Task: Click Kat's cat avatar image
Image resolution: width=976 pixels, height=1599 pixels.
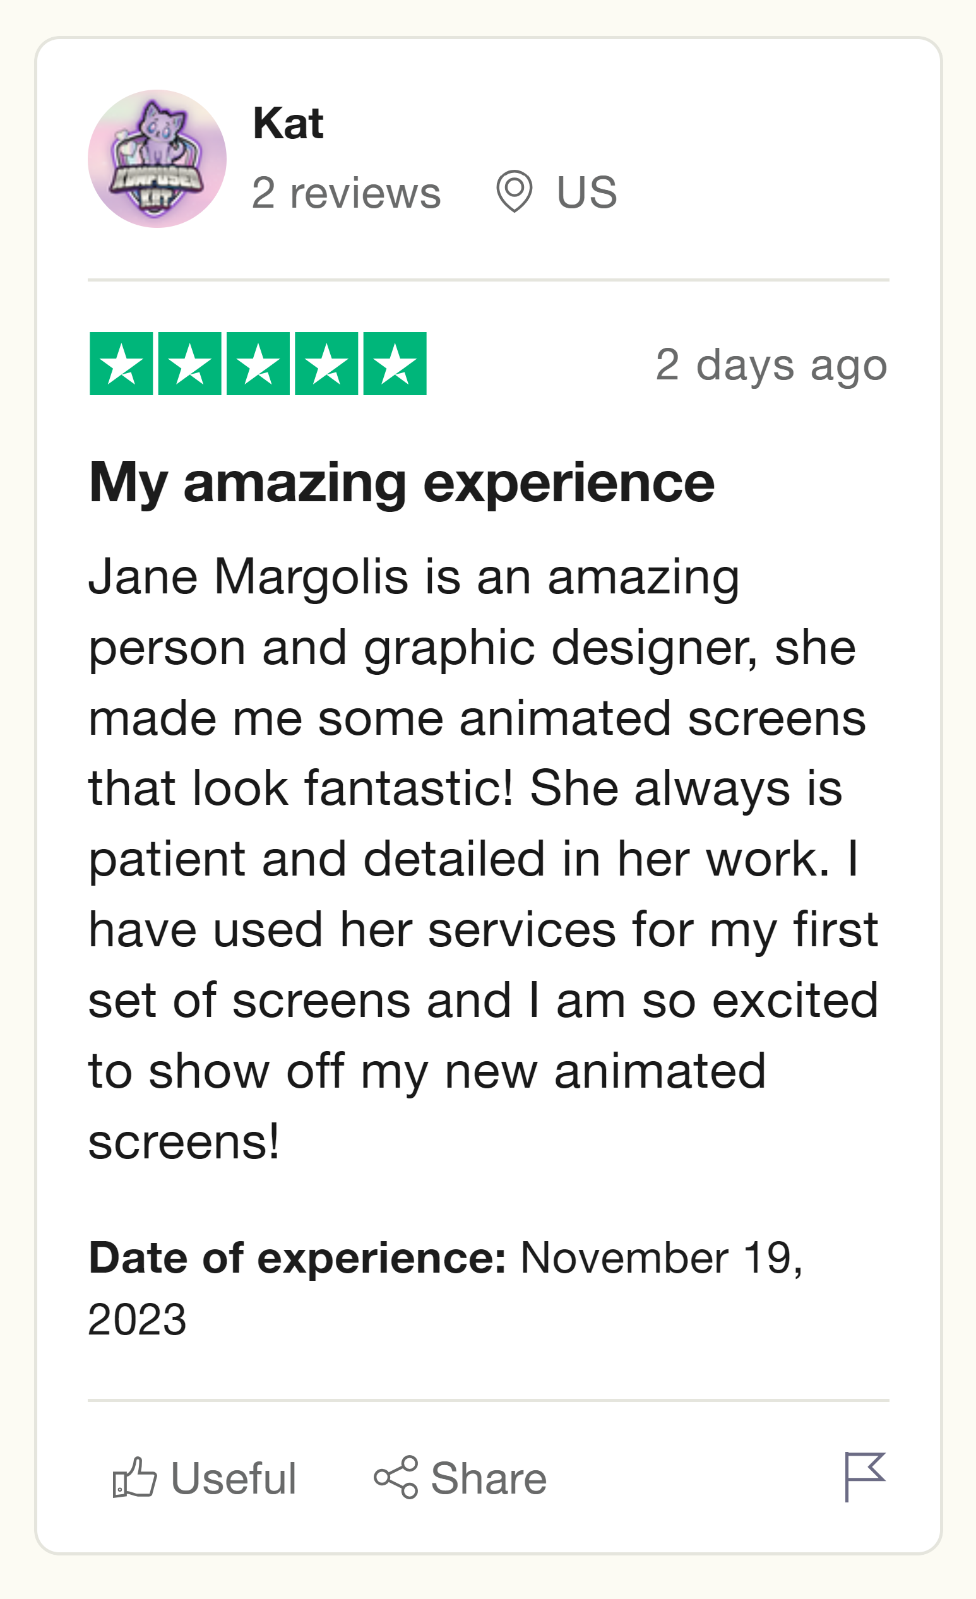Action: coord(157,157)
